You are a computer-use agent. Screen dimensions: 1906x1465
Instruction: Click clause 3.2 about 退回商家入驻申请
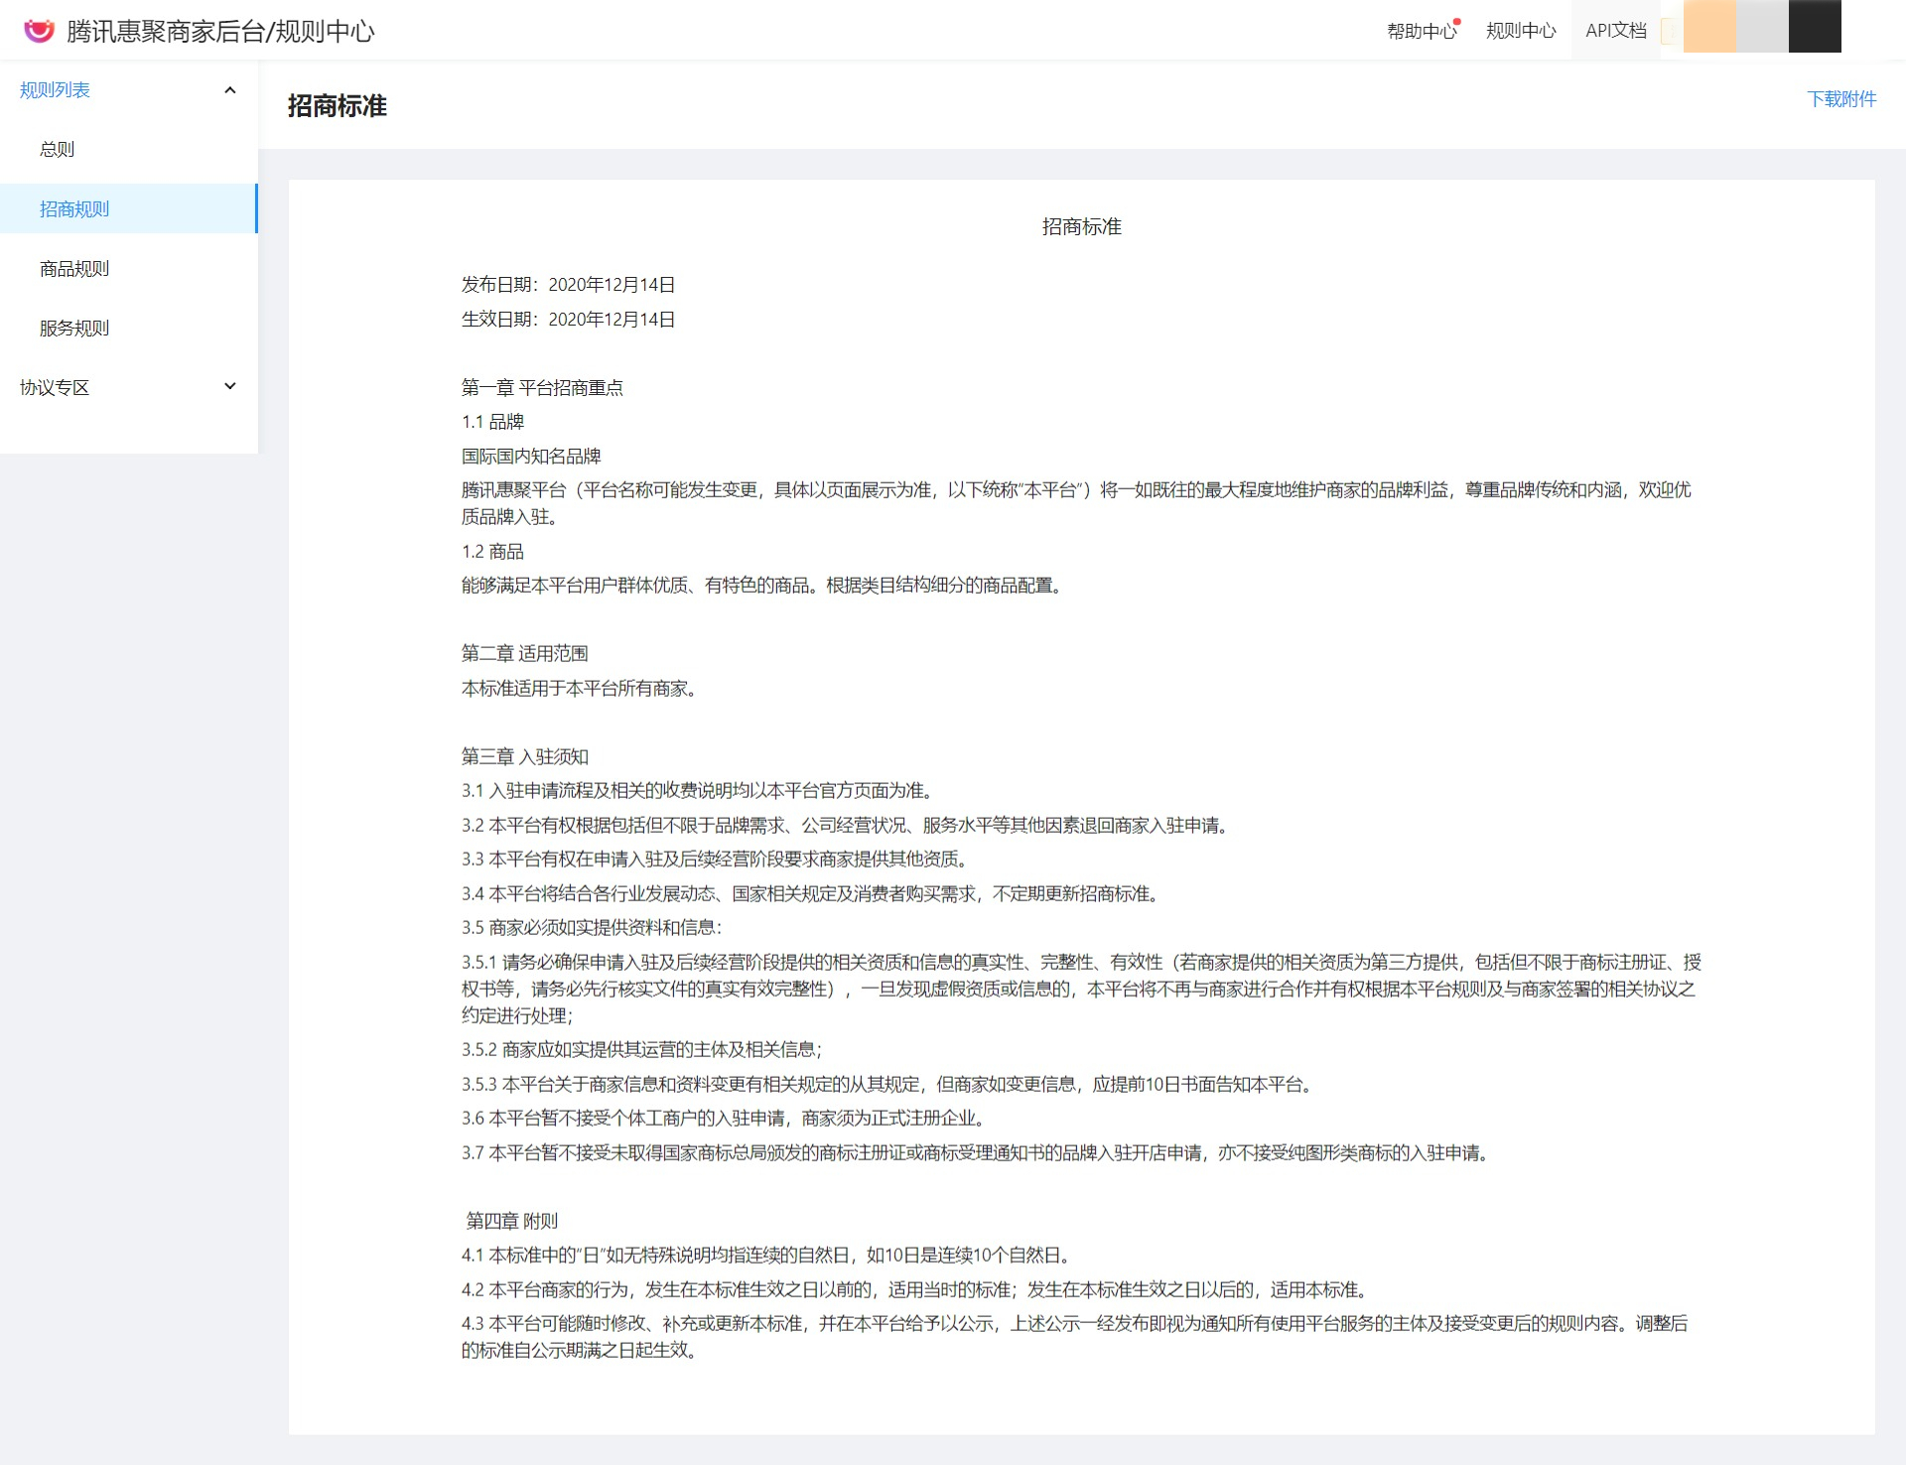[847, 826]
